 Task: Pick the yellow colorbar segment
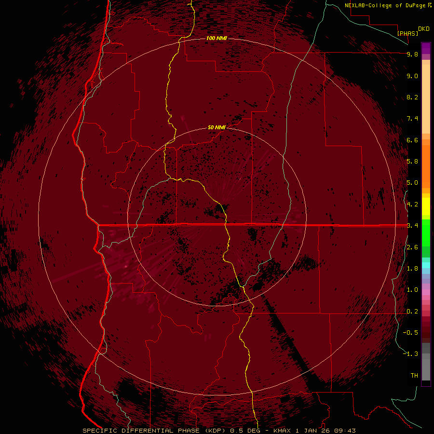coord(426,206)
